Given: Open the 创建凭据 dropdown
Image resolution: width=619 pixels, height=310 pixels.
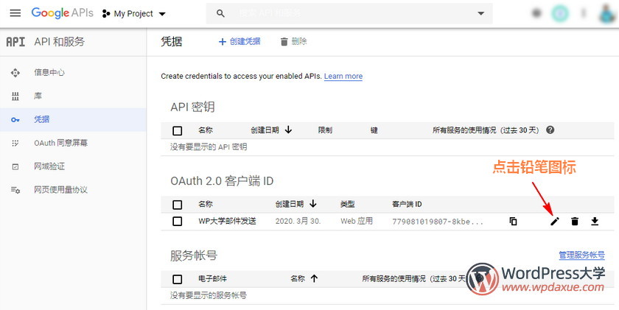Looking at the screenshot, I should tap(239, 42).
